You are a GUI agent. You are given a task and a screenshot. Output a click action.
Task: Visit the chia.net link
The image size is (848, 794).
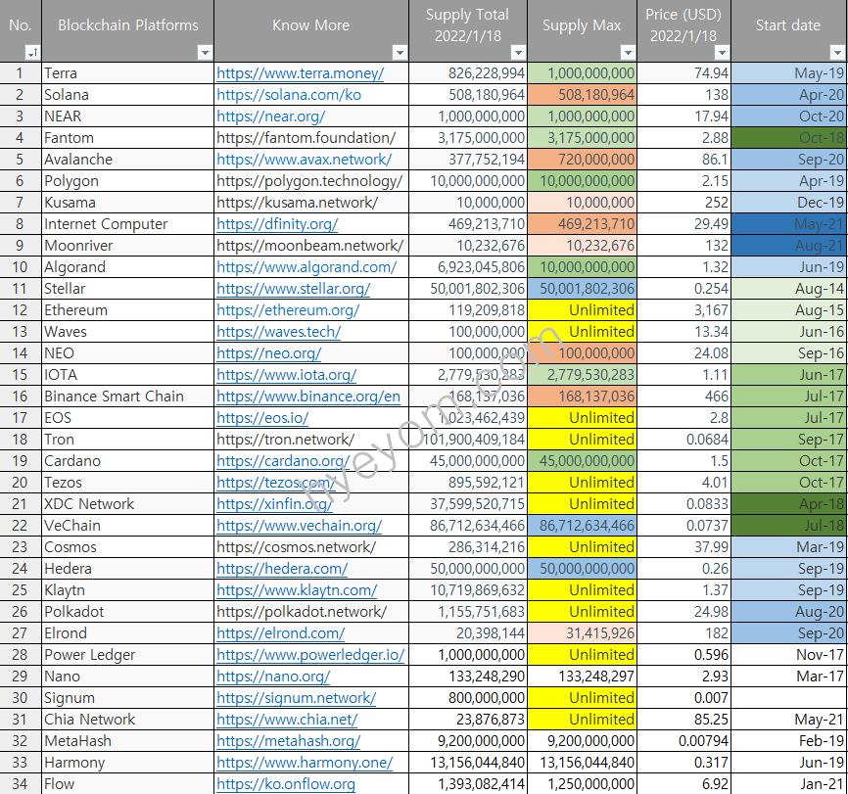pos(287,720)
